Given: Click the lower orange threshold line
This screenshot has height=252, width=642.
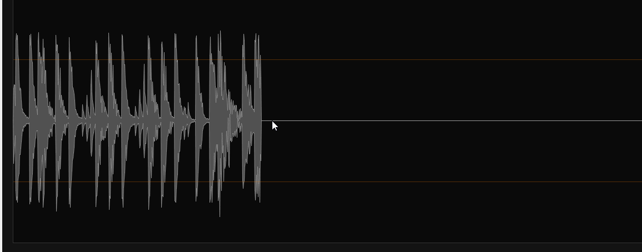Looking at the screenshot, I should click(x=327, y=182).
